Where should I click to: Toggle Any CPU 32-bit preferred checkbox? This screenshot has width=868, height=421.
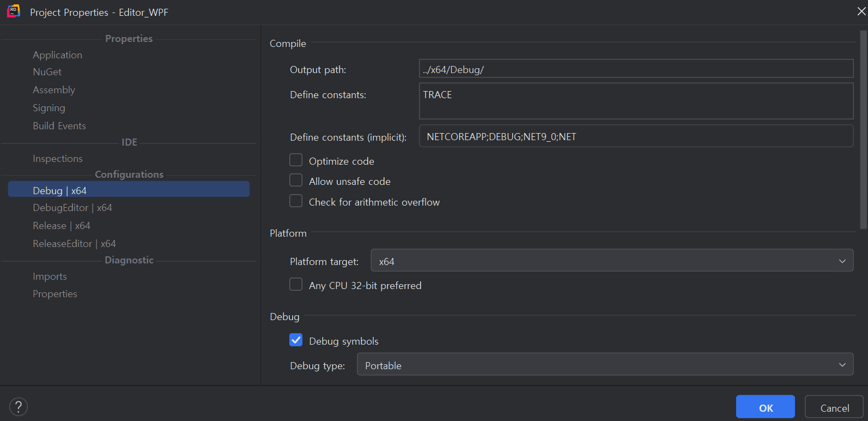click(296, 284)
